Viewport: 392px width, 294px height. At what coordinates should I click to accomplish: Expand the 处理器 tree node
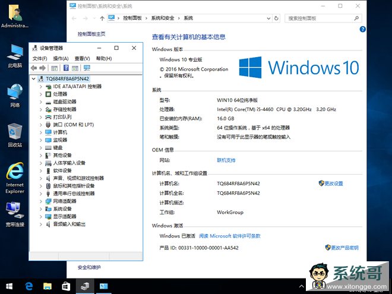click(41, 94)
